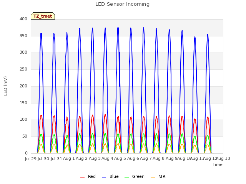Click the Jul 30 x-axis date label
The image size is (246, 184).
tap(43, 159)
